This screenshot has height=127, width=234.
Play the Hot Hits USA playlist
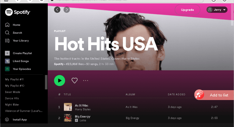(60, 81)
